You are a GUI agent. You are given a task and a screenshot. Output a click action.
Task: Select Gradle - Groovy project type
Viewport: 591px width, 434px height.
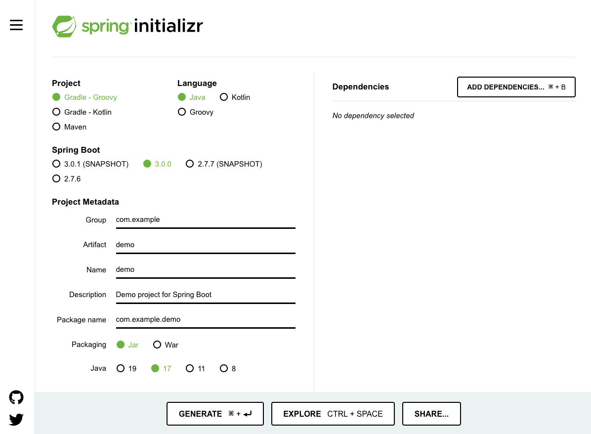point(85,97)
